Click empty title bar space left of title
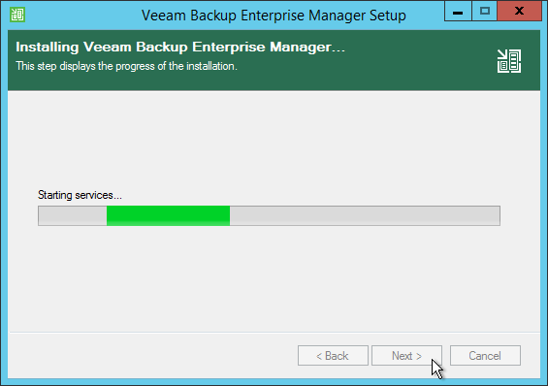Image resolution: width=548 pixels, height=386 pixels. click(82, 15)
